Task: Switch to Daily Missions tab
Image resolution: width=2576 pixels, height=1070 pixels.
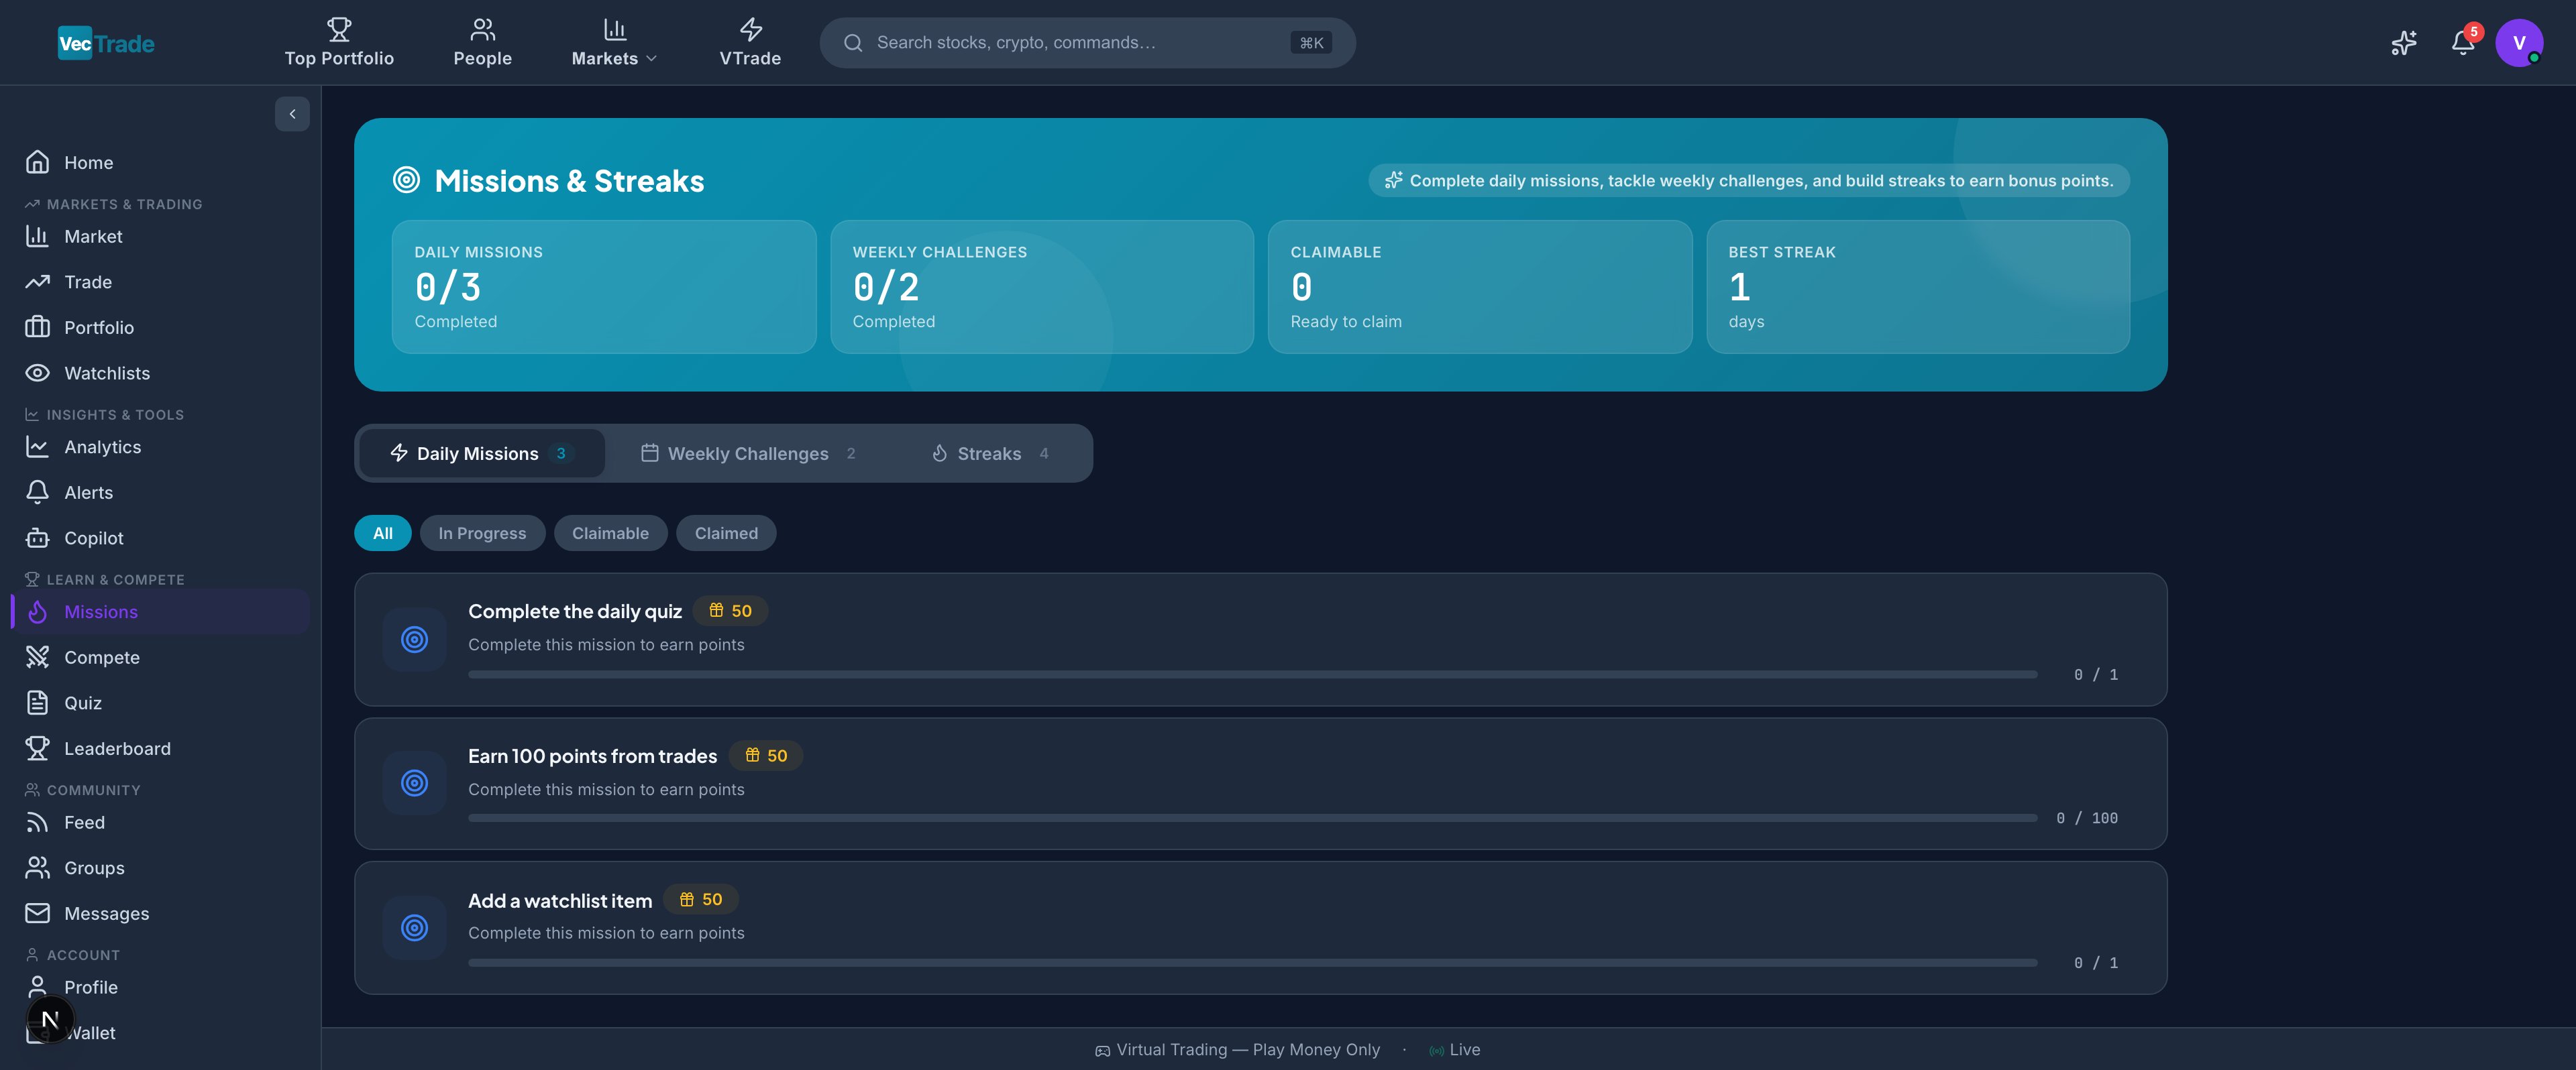Action: [481, 454]
